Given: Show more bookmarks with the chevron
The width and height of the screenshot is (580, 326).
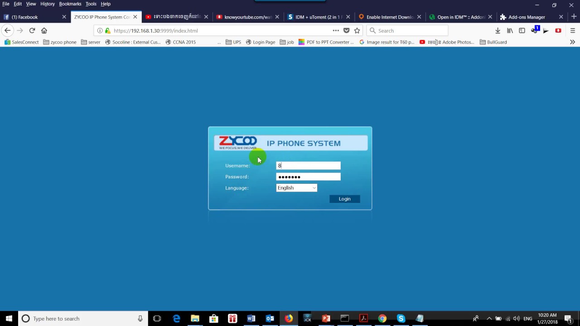Looking at the screenshot, I should (572, 42).
